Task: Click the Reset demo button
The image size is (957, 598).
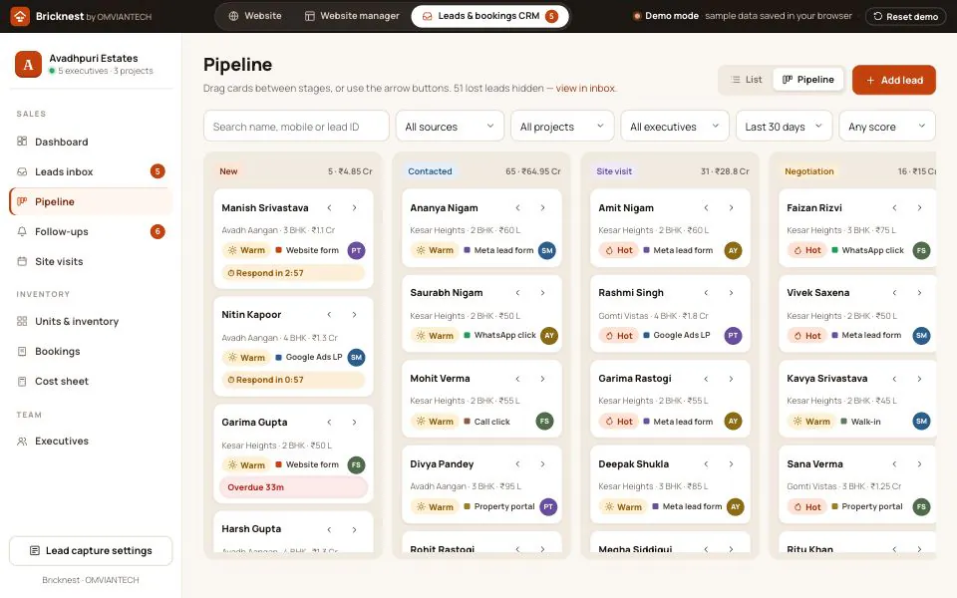Action: point(906,16)
